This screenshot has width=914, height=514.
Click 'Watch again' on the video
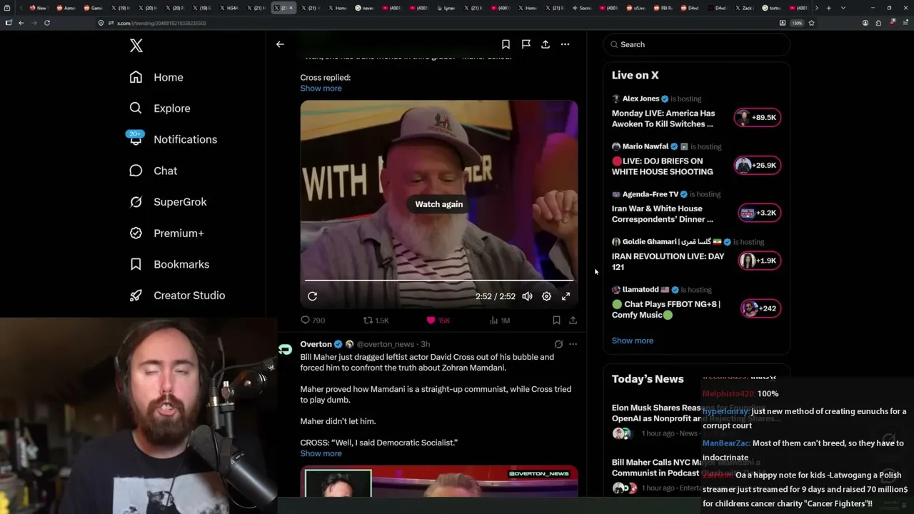coord(439,204)
